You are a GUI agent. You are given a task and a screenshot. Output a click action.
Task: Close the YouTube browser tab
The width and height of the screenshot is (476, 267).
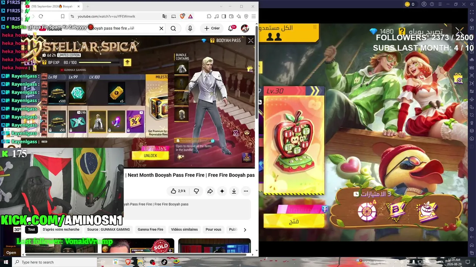78,6
